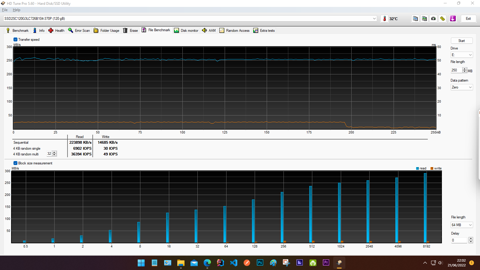The image size is (480, 270).
Task: Click the File length 250 MB field
Action: click(456, 70)
